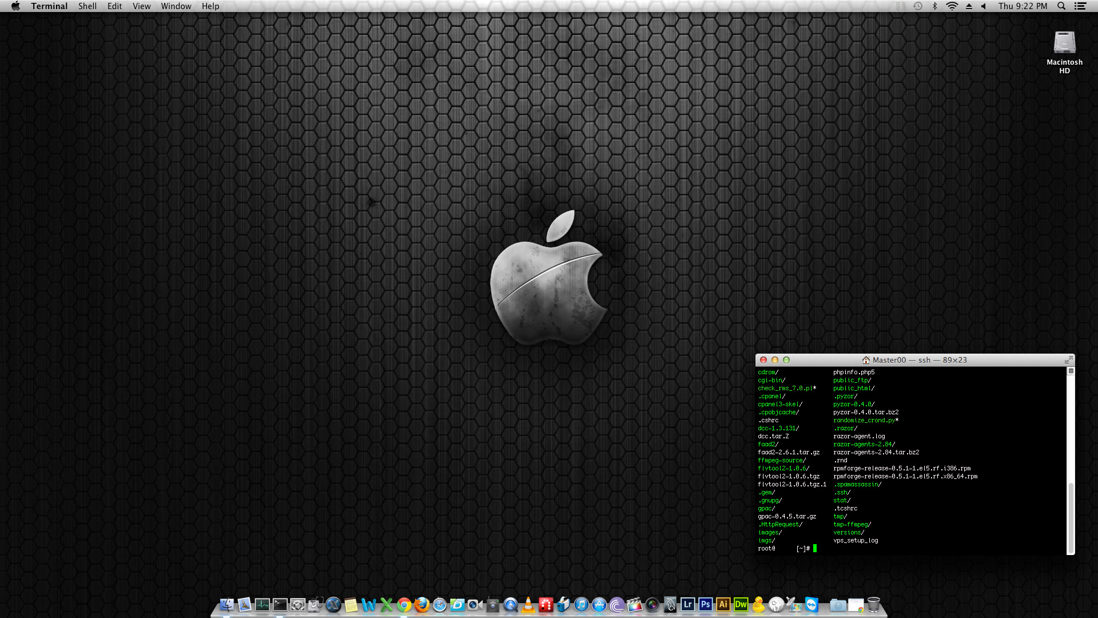1098x618 pixels.
Task: Open Aperture lens icon in dock
Action: [653, 605]
